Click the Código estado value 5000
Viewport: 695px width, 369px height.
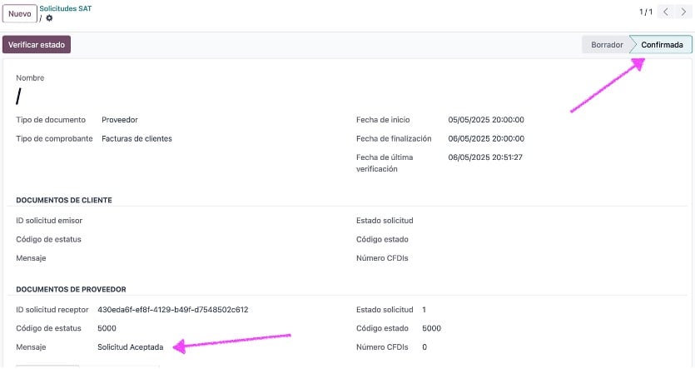tap(431, 328)
